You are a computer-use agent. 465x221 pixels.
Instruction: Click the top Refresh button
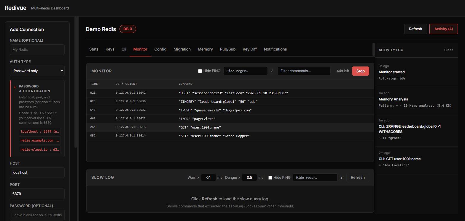pyautogui.click(x=415, y=29)
